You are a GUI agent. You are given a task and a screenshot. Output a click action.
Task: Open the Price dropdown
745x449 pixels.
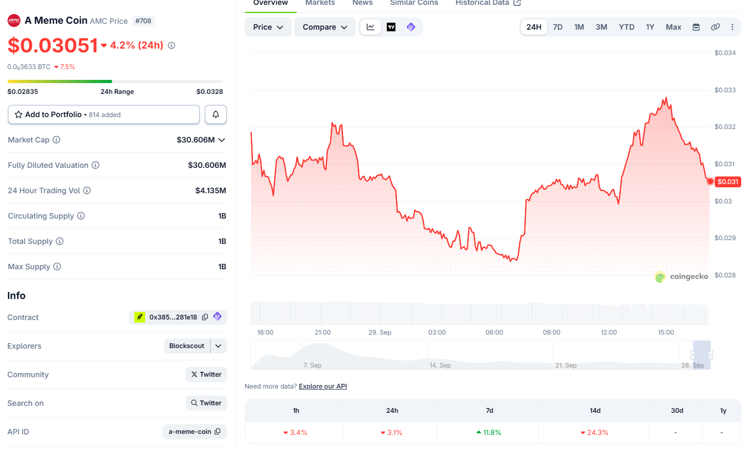pos(268,27)
